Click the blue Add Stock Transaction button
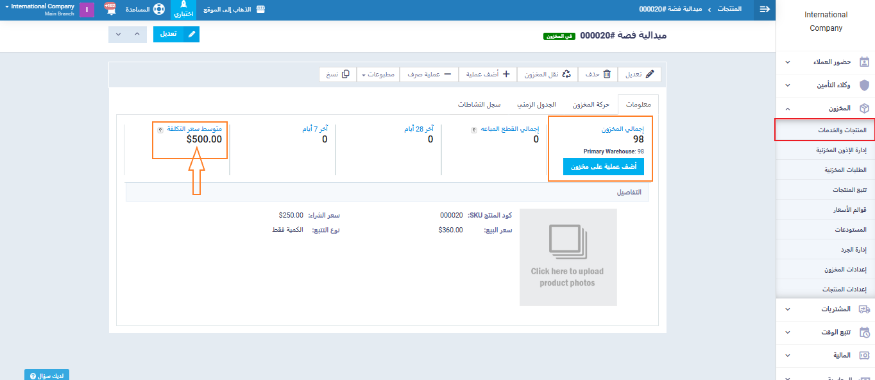The height and width of the screenshot is (380, 875). click(x=603, y=166)
